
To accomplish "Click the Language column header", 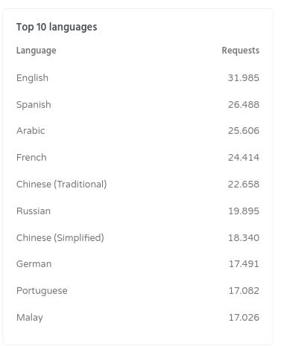I will pos(37,51).
